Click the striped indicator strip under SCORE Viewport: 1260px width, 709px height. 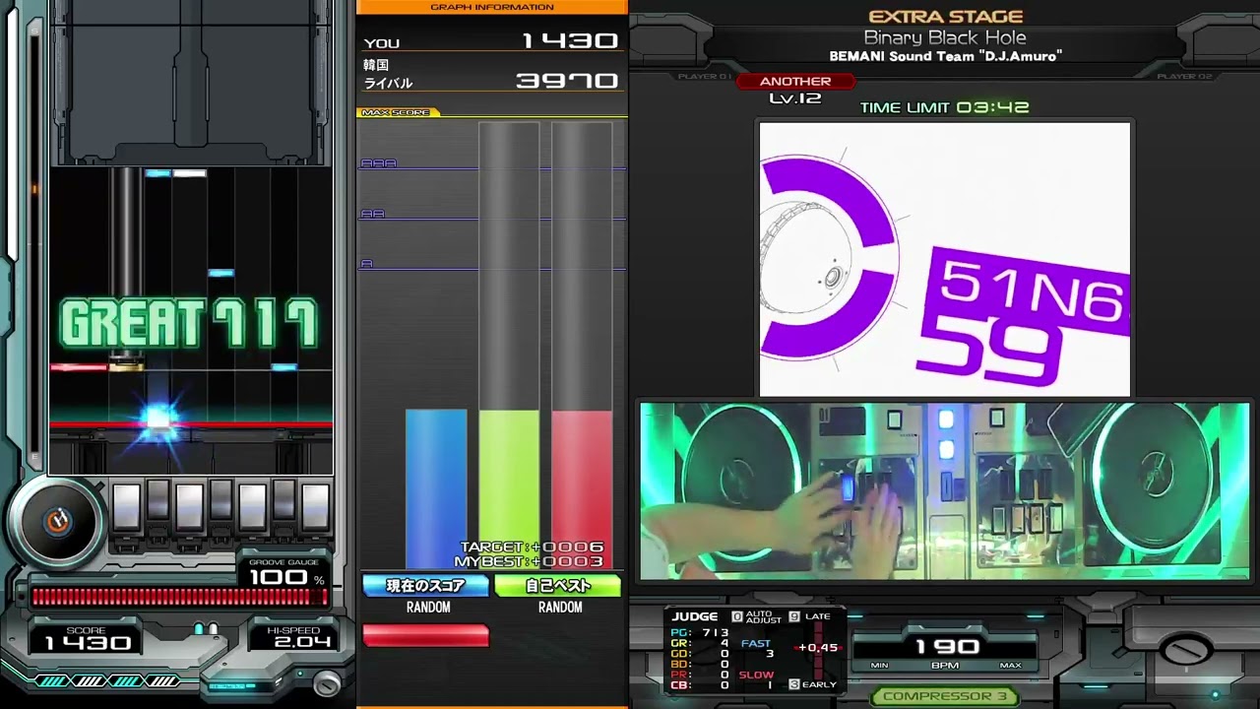click(108, 680)
